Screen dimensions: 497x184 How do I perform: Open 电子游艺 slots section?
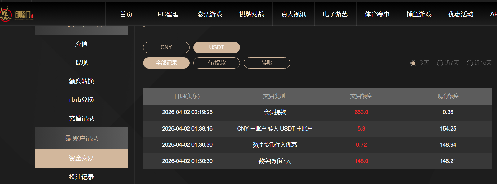pos(335,14)
